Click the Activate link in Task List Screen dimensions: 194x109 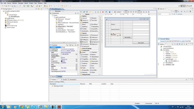pos(180,14)
